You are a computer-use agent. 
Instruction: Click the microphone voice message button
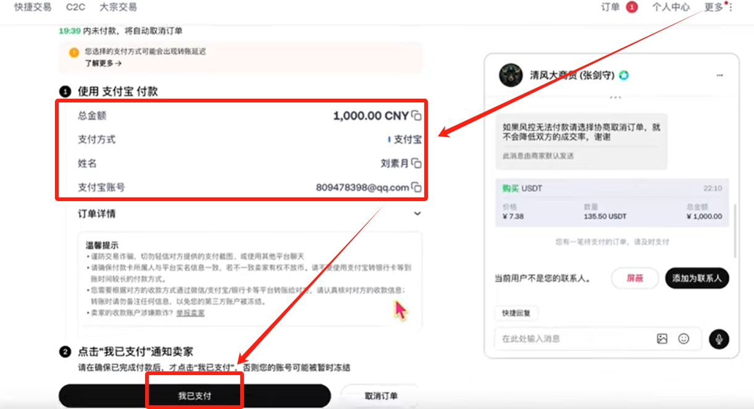[x=719, y=339]
